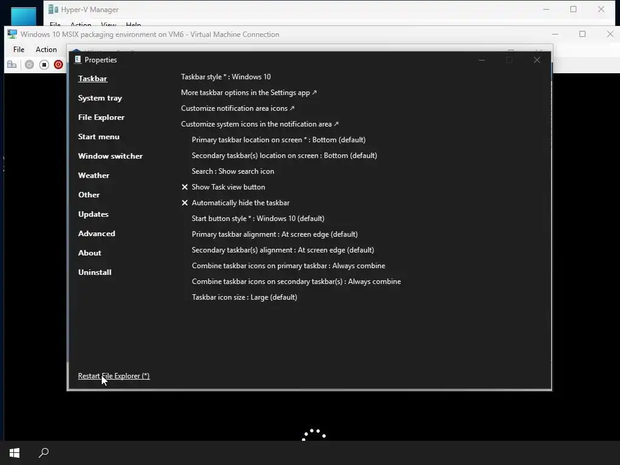Open the Other settings section

pos(89,194)
